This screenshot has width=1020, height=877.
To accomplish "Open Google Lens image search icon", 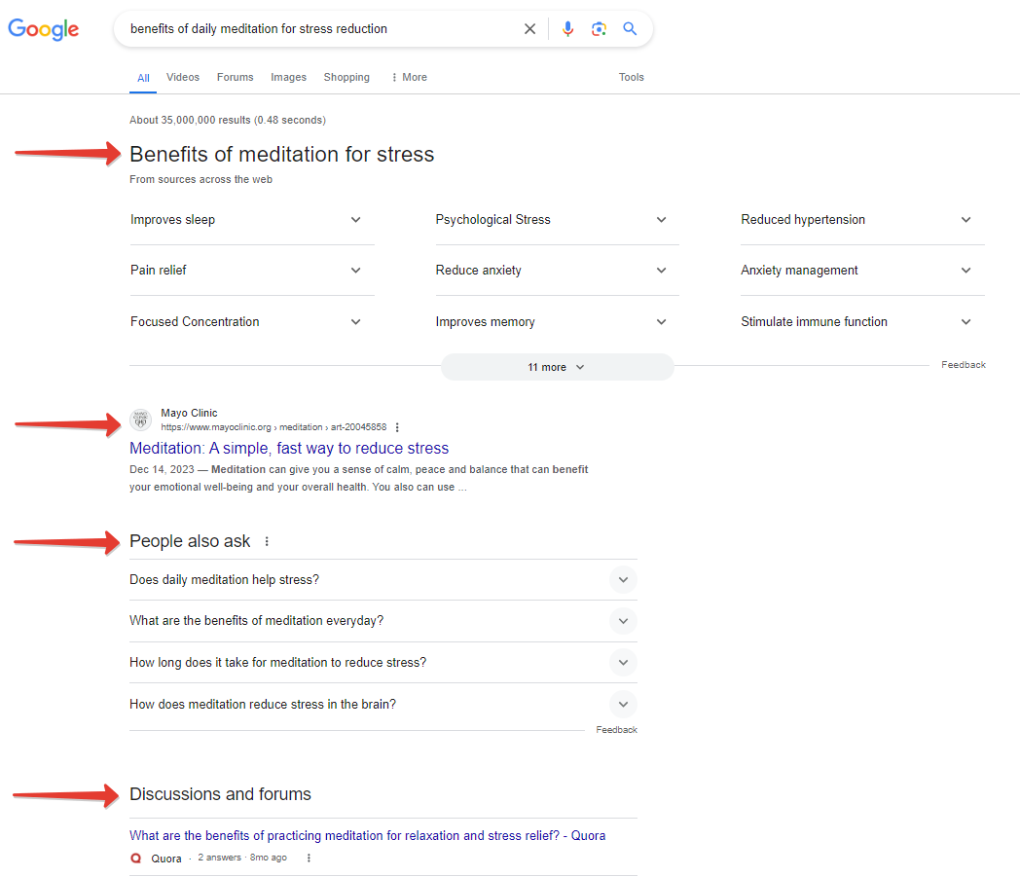I will (x=599, y=29).
